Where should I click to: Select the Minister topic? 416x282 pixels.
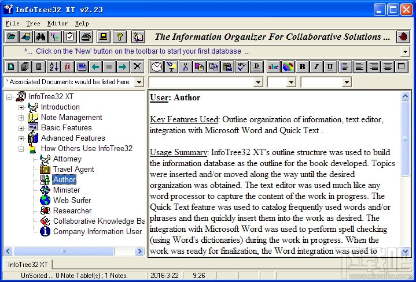67,190
